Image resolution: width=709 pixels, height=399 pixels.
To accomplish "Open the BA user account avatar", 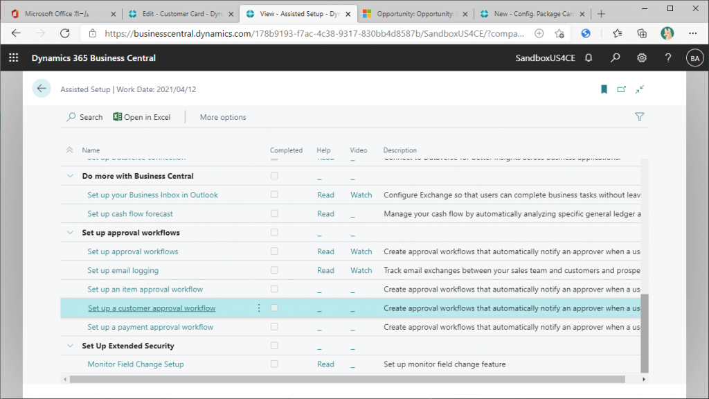I will pyautogui.click(x=694, y=58).
